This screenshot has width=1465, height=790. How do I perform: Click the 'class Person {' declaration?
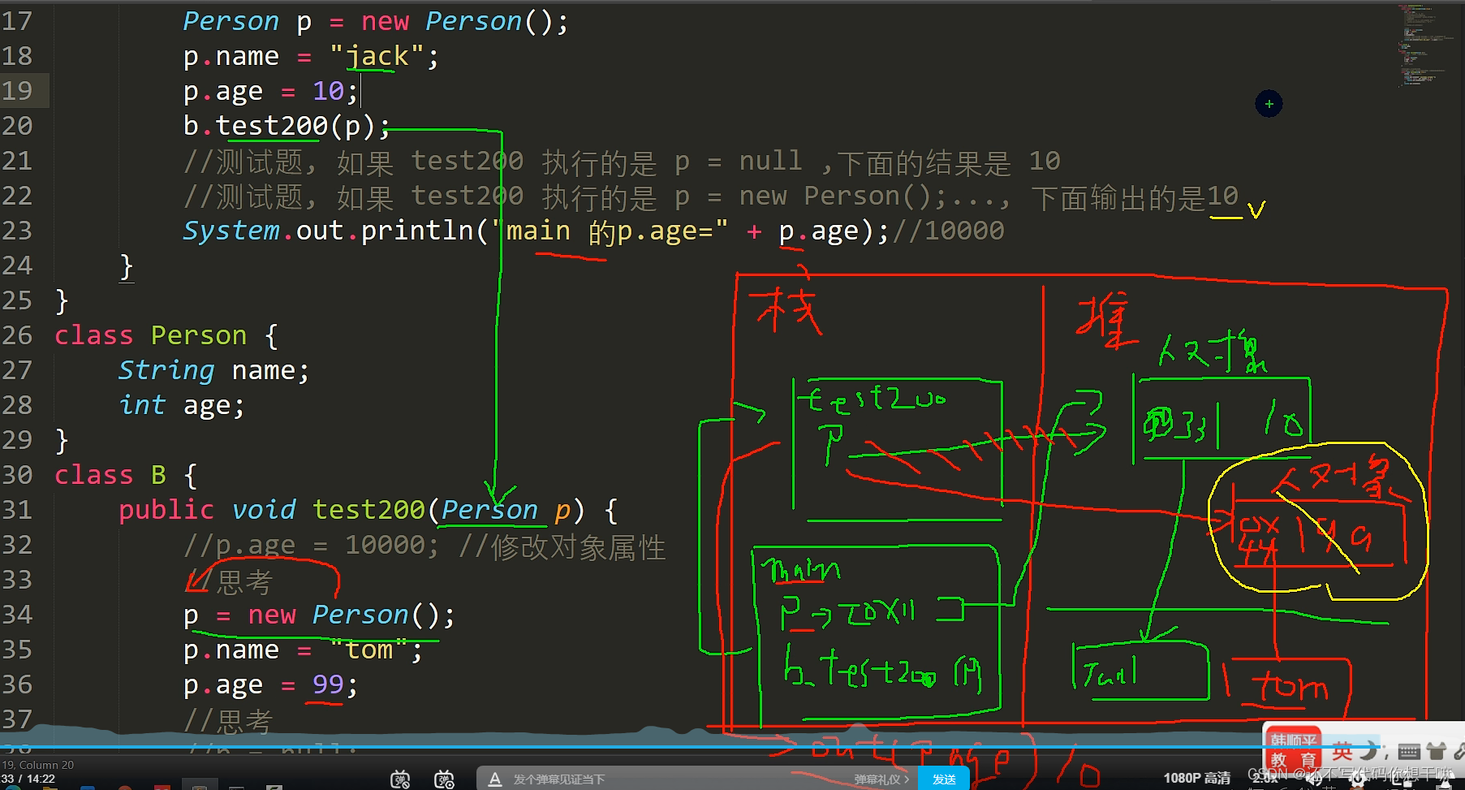pos(166,335)
